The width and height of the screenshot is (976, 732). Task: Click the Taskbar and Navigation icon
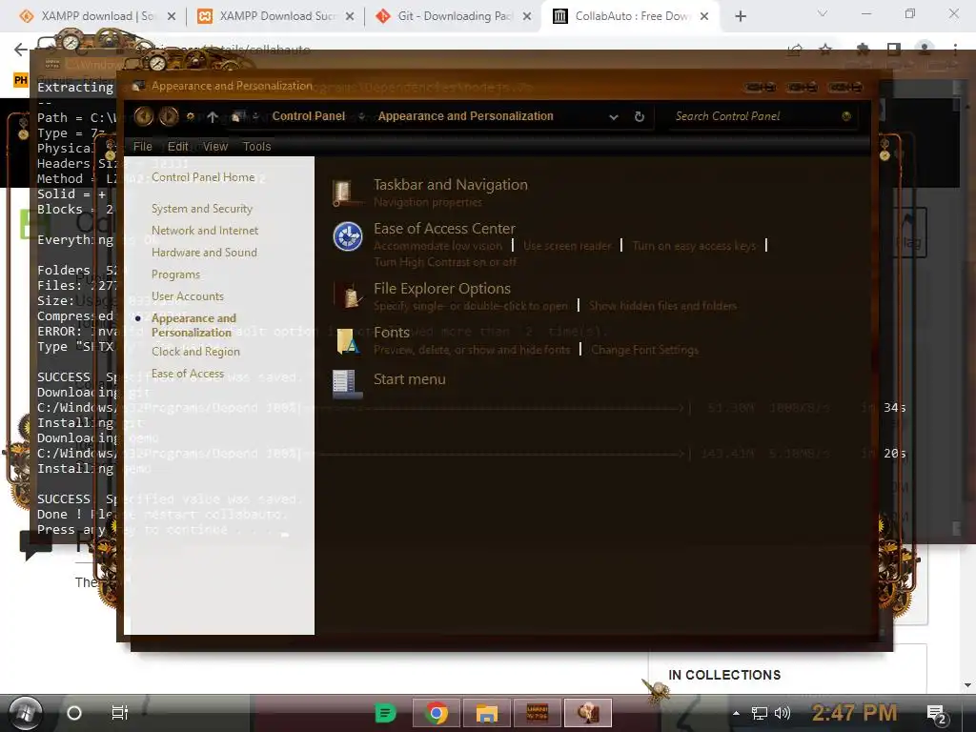tap(347, 193)
